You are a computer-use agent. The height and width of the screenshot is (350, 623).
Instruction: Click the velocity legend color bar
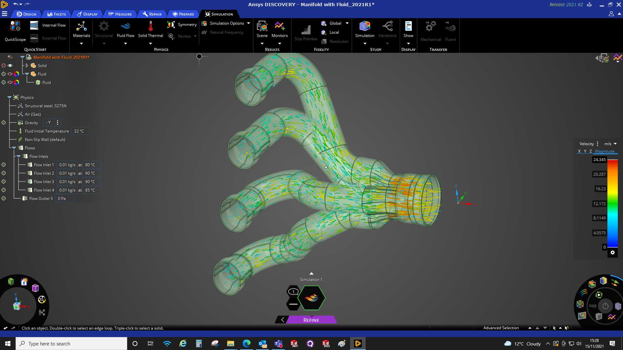click(x=612, y=204)
